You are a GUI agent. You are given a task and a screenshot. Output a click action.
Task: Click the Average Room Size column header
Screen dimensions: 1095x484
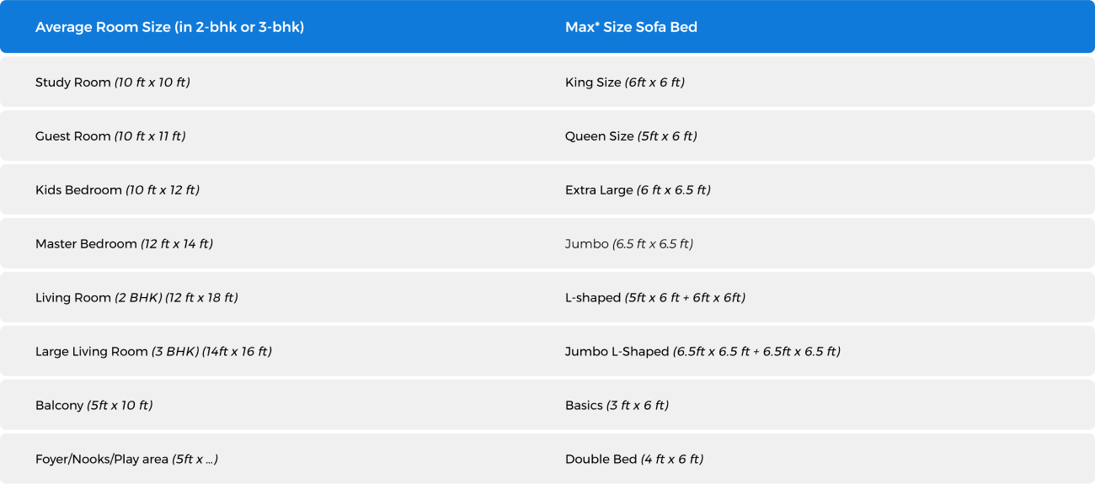[169, 27]
